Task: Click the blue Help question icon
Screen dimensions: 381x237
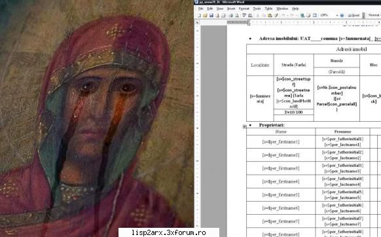Action: pos(342,15)
